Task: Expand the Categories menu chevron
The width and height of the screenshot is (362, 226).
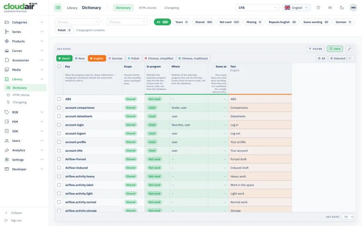Action: pos(42,22)
